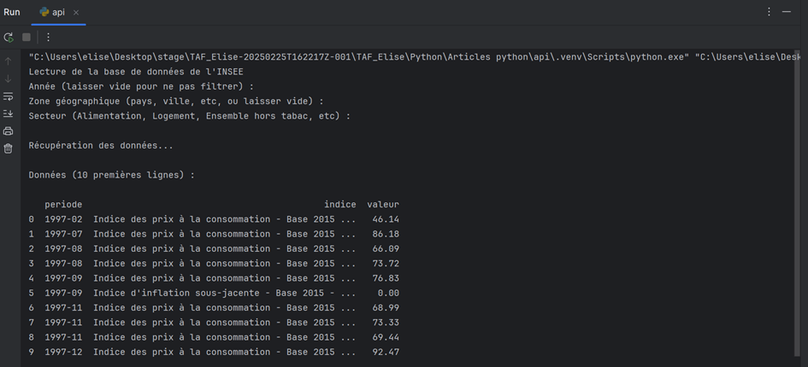Open more run toolbar actions
This screenshot has height=367, width=808.
(x=48, y=38)
